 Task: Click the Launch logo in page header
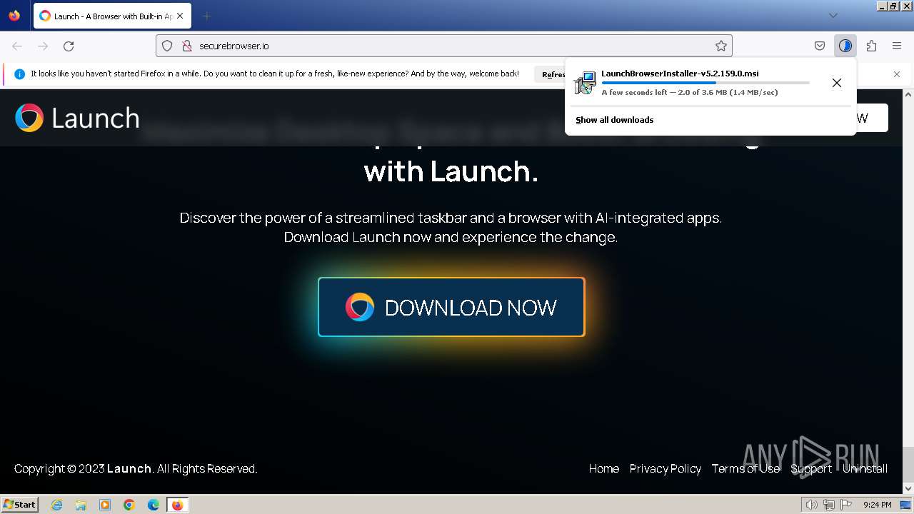click(77, 118)
